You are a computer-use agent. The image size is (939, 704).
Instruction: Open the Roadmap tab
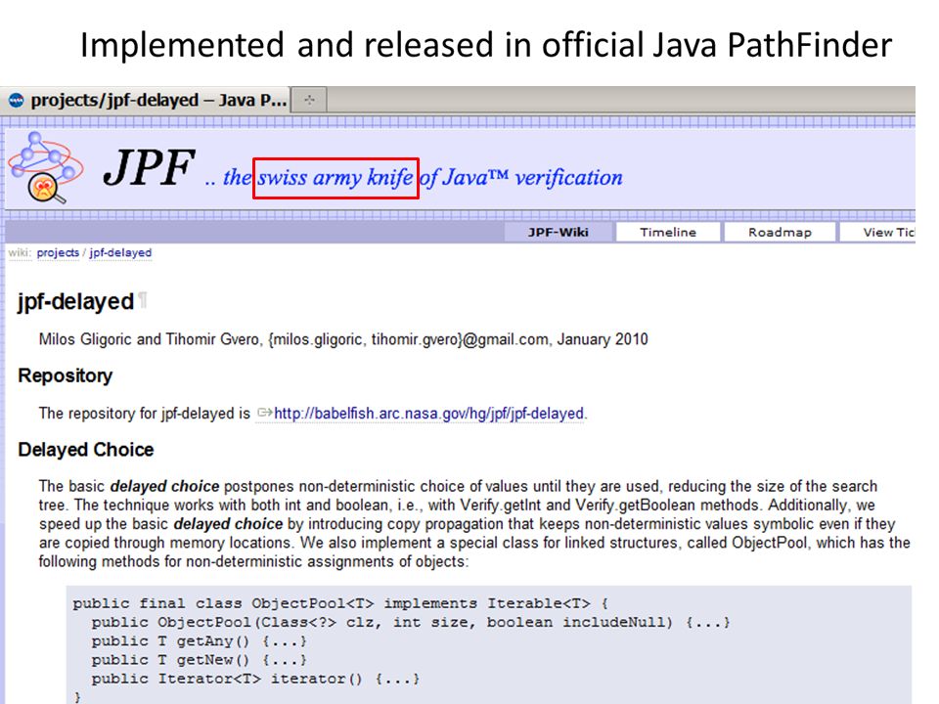click(x=780, y=233)
